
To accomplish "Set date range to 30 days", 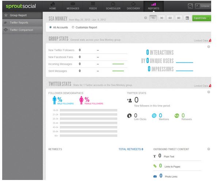I will point(161,18).
